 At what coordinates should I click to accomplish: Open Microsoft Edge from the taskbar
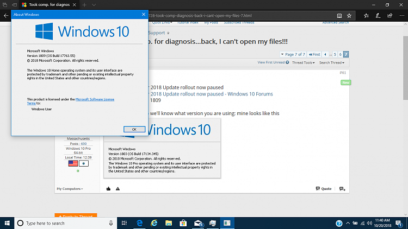(x=139, y=223)
